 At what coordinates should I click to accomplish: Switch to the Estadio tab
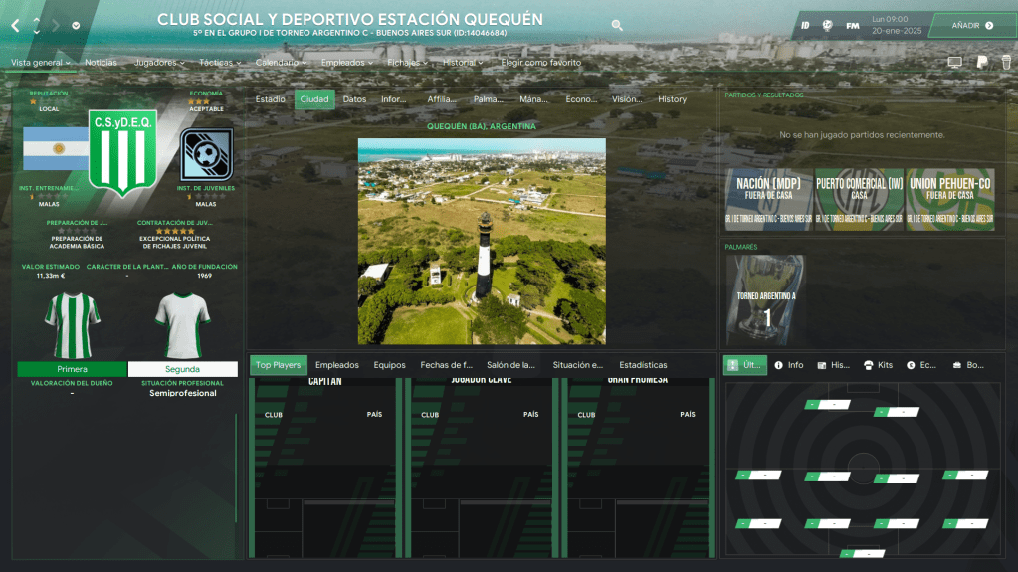(270, 99)
